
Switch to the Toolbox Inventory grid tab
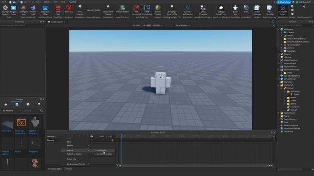[17, 104]
